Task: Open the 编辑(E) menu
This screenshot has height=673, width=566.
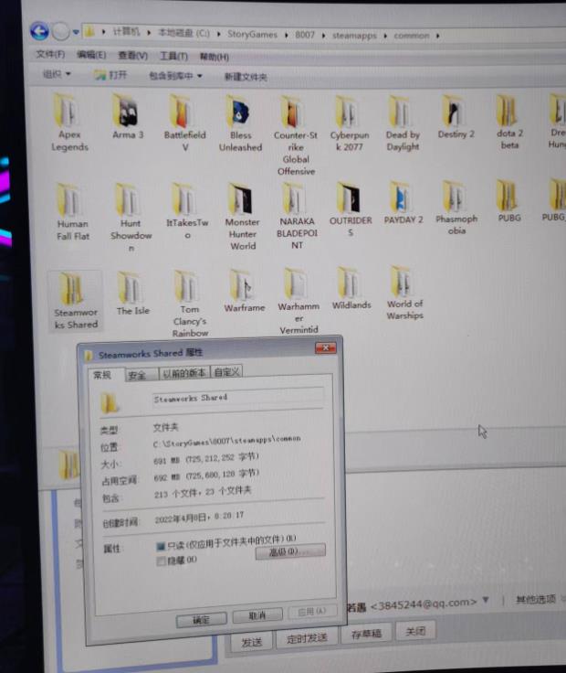Action: click(91, 55)
